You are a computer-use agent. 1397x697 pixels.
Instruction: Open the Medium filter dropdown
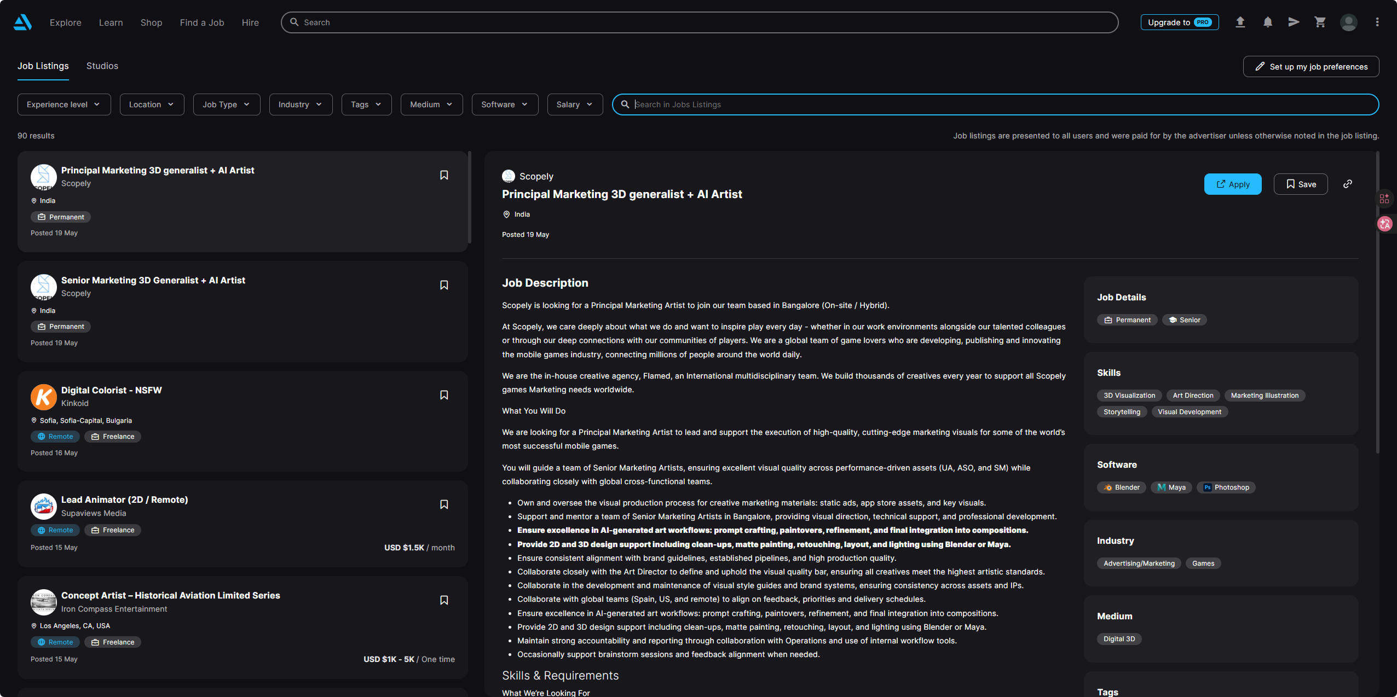click(432, 104)
